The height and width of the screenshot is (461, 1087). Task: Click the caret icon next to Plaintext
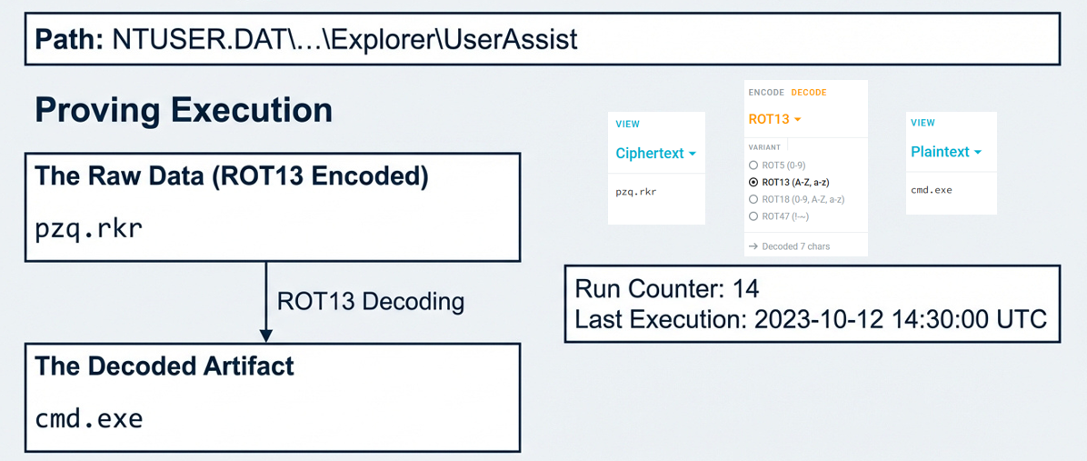[978, 153]
